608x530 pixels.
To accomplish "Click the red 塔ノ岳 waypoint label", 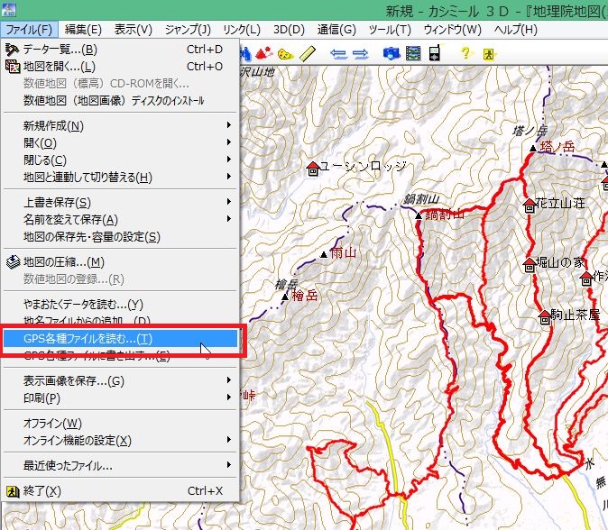I will (x=557, y=146).
